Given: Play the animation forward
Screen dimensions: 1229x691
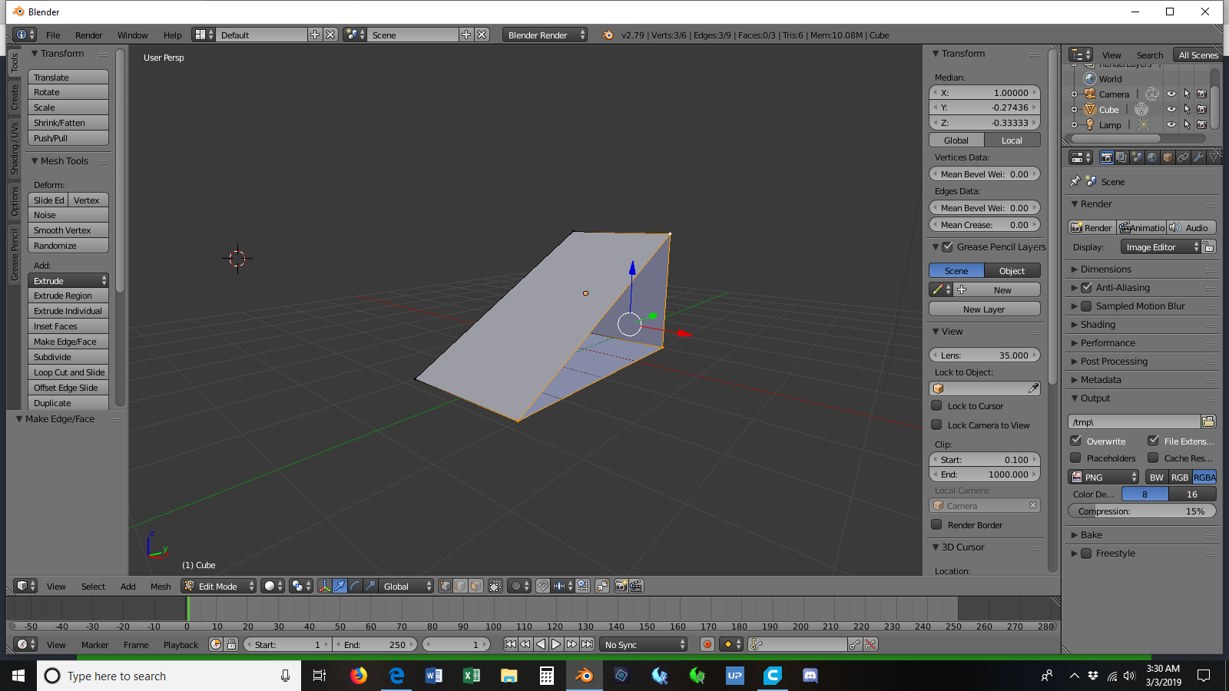Looking at the screenshot, I should [556, 644].
